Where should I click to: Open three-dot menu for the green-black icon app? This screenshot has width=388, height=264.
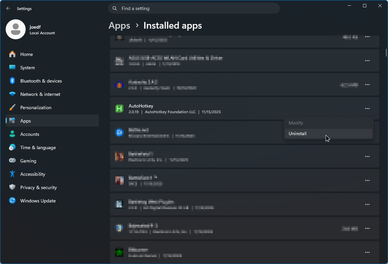[x=367, y=252]
